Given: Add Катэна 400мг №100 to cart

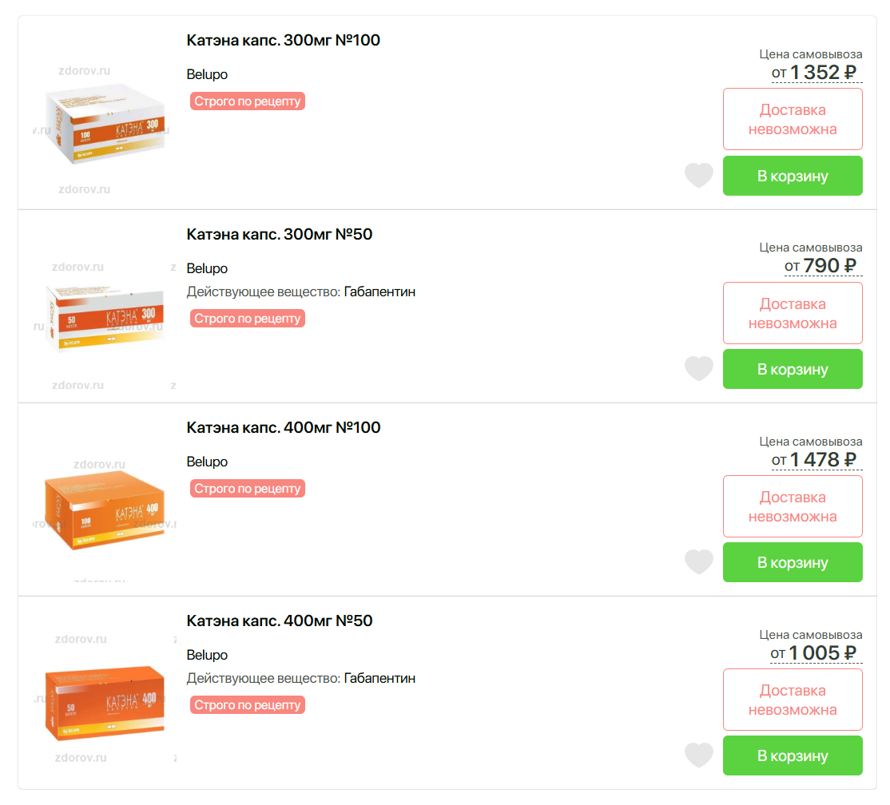Looking at the screenshot, I should 793,562.
